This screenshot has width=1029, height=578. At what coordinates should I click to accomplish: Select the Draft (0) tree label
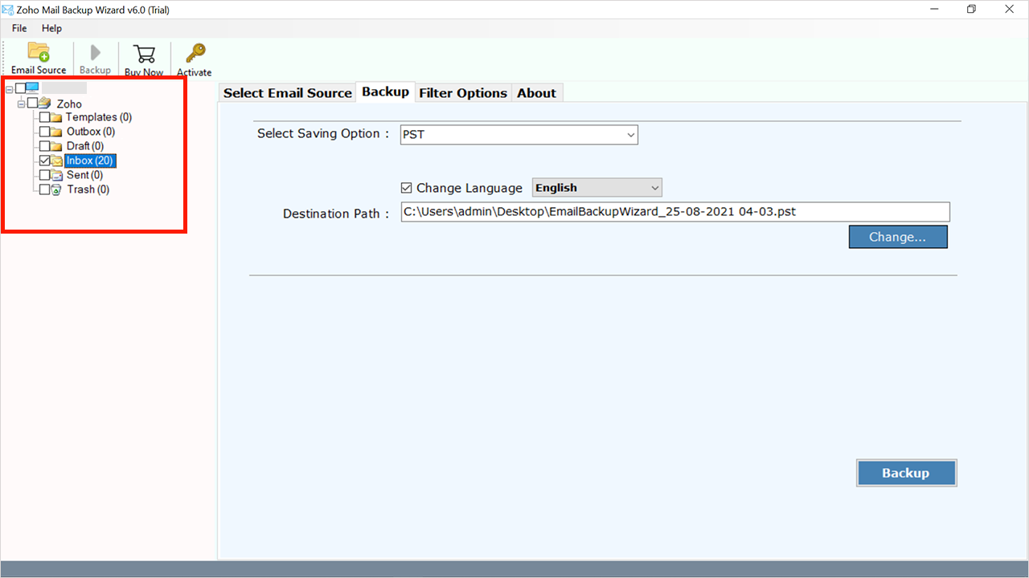[x=85, y=146]
